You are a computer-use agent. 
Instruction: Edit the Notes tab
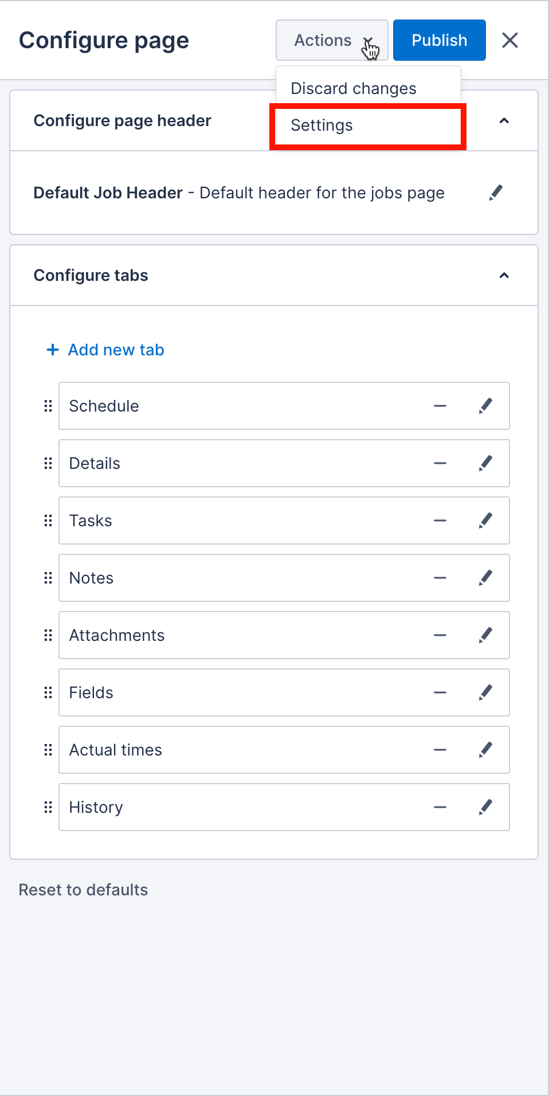click(485, 578)
